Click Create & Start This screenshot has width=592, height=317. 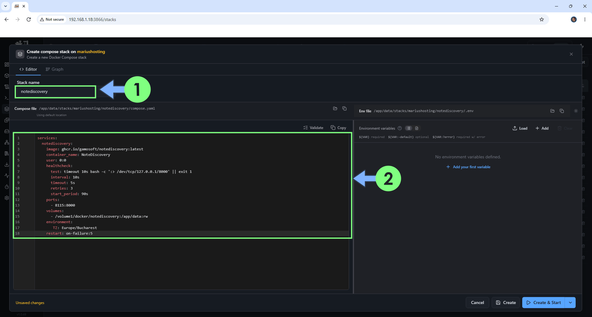pos(544,303)
